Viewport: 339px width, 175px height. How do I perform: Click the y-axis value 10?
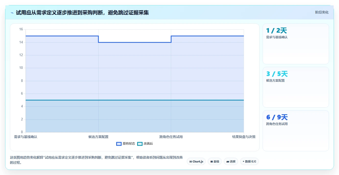21,68
